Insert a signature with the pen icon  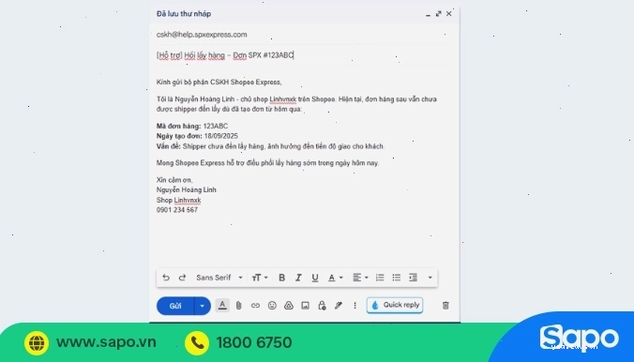[339, 306]
